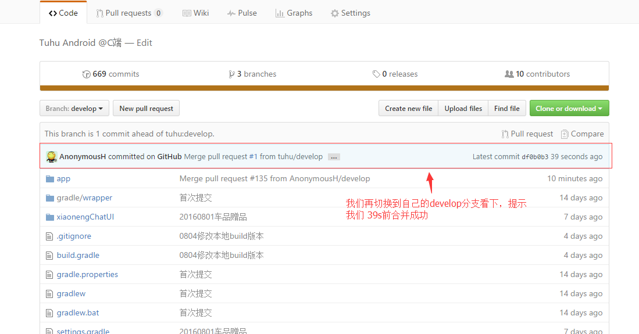The width and height of the screenshot is (639, 334).
Task: Click the Code tab icon
Action: [x=52, y=13]
